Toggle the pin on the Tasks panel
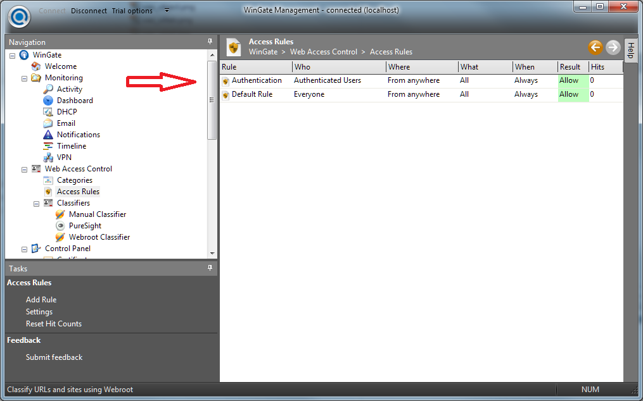 (x=210, y=268)
